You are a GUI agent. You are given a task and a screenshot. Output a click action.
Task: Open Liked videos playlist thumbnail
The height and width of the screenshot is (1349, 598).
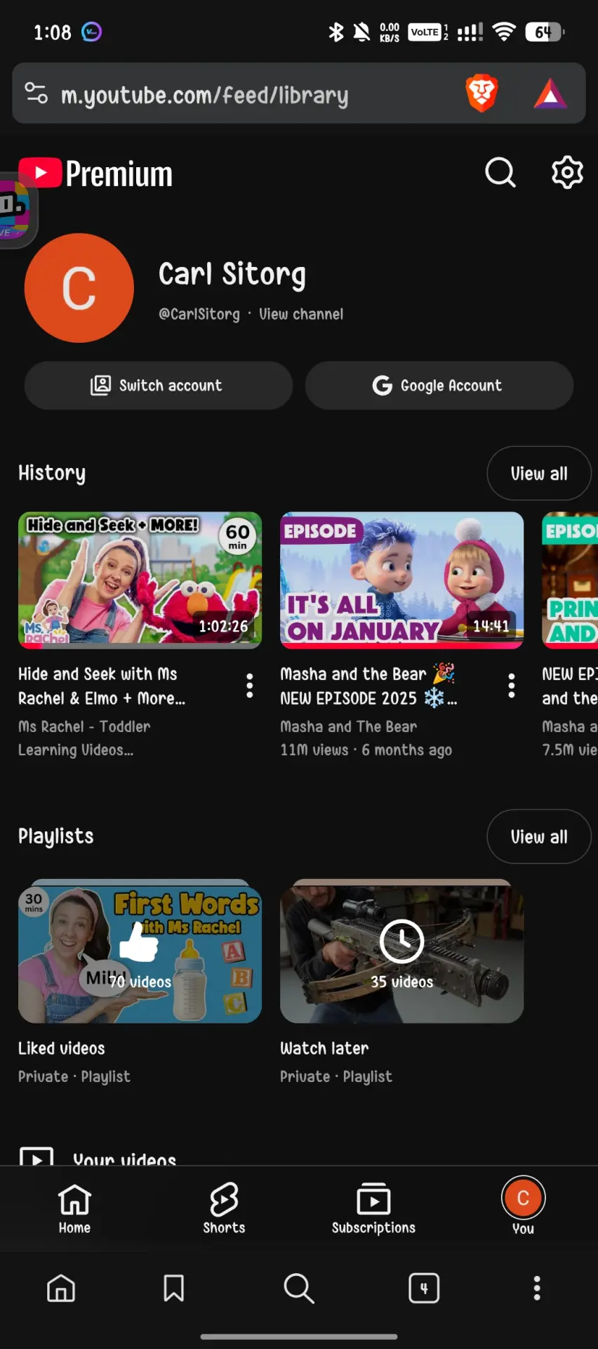(x=140, y=951)
